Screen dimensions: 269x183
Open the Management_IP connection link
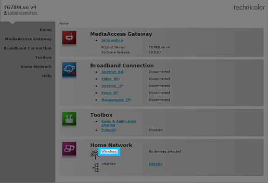click(x=115, y=100)
